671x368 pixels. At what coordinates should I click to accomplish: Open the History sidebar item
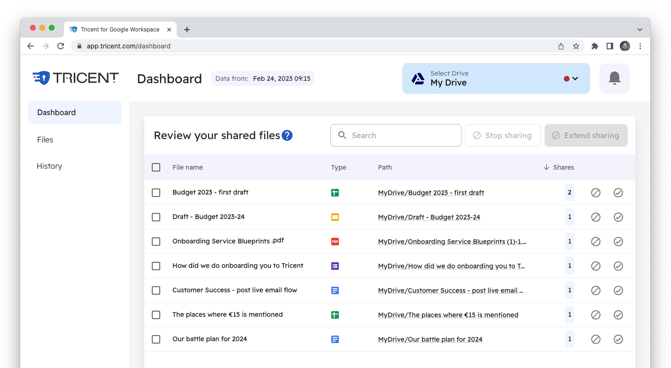coord(49,166)
